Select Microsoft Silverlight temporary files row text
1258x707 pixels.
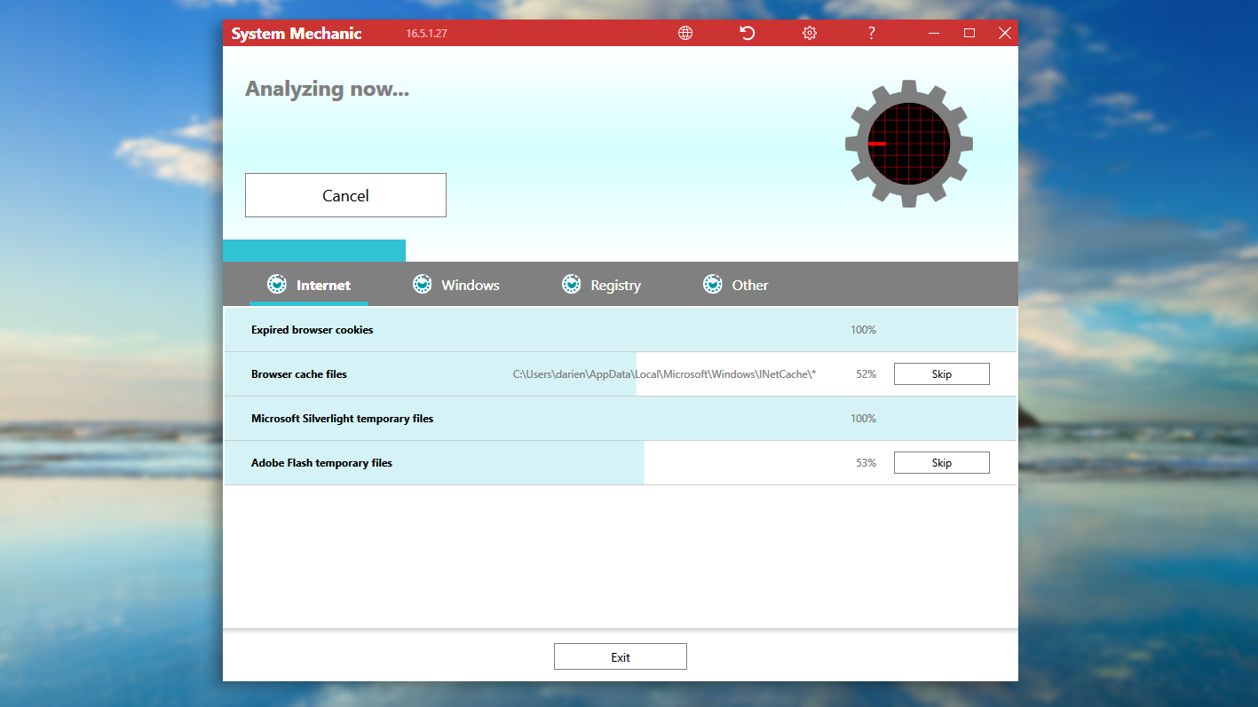click(342, 419)
